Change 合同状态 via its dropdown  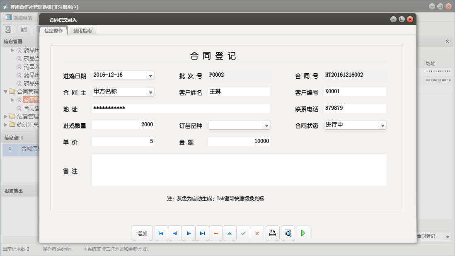coord(383,125)
